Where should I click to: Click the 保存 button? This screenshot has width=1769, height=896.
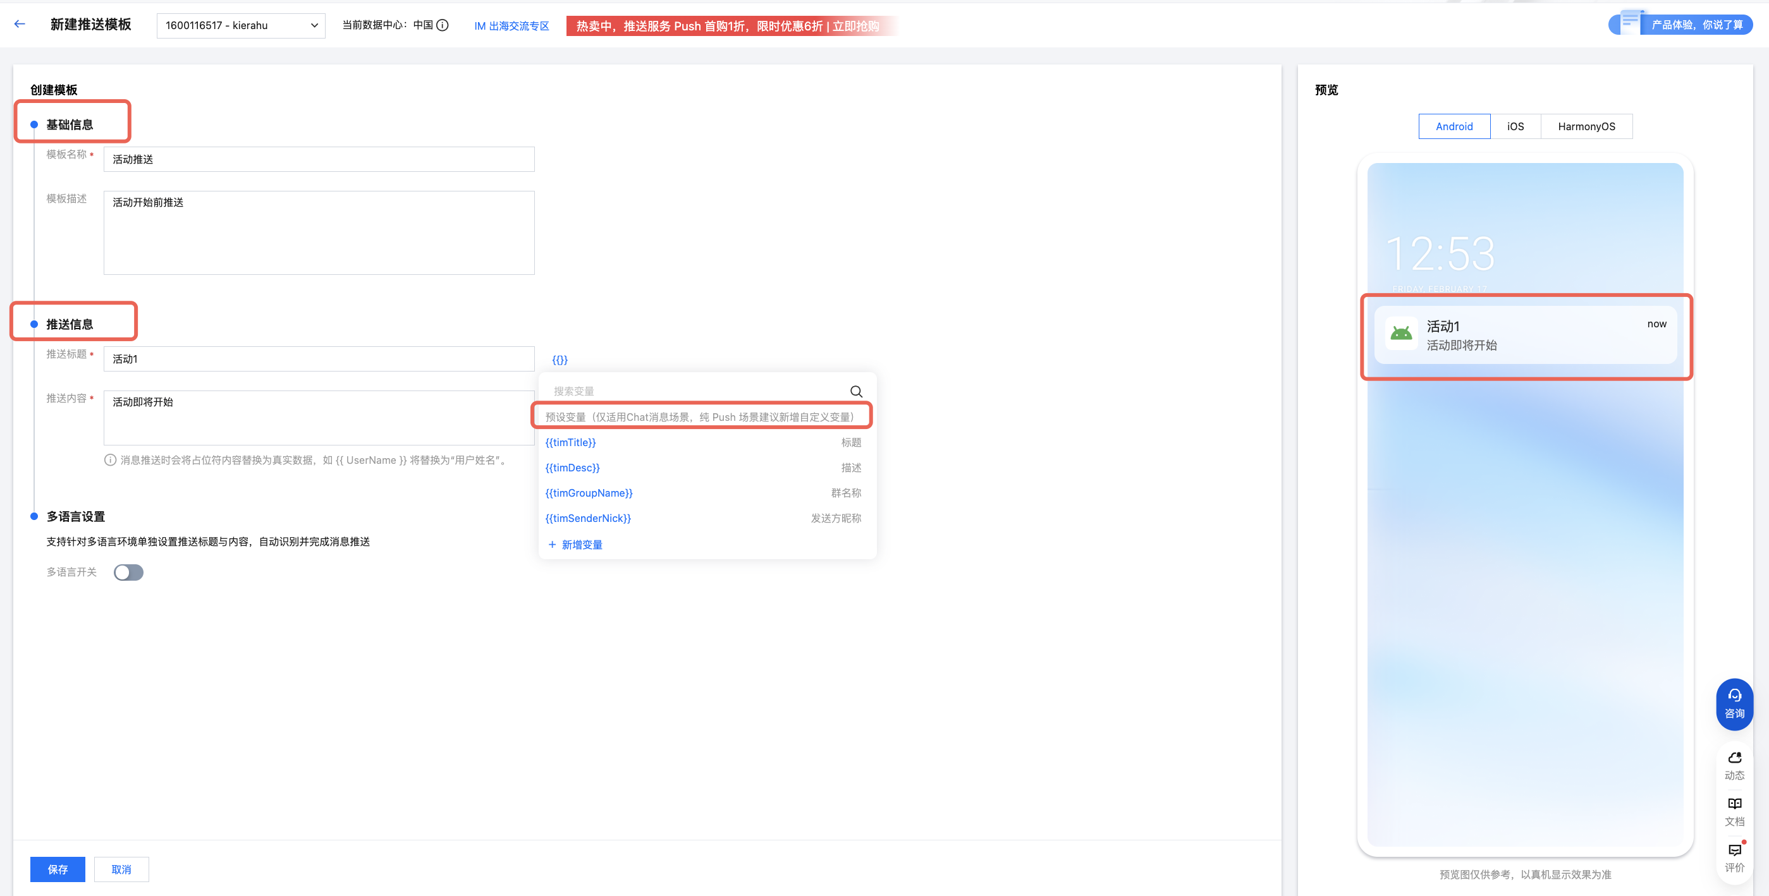pos(57,869)
